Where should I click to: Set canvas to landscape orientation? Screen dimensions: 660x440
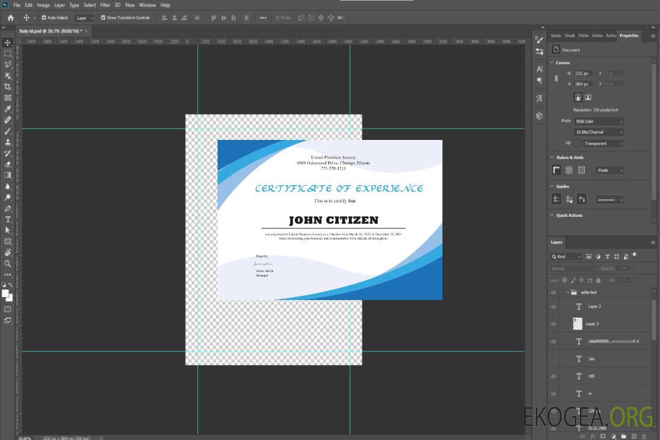[588, 97]
